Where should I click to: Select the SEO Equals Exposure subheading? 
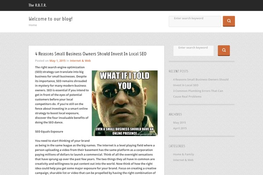[49, 131]
